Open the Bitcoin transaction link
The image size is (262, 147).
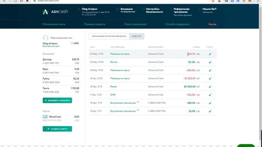(x=114, y=62)
